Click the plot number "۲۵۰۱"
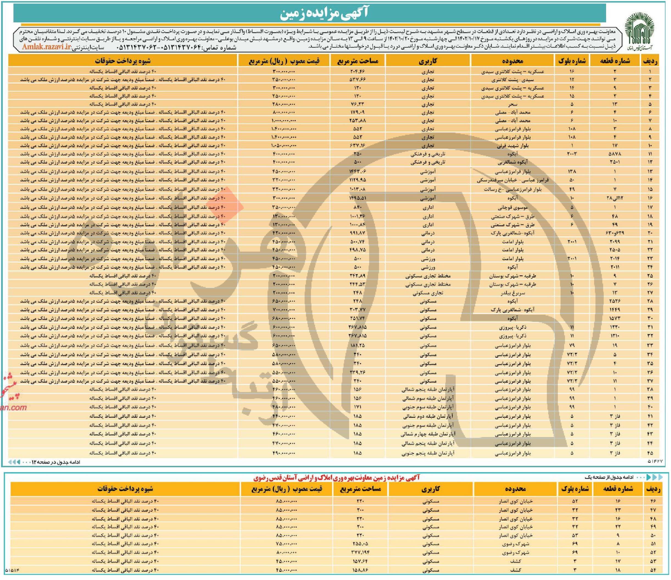 pos(615,162)
